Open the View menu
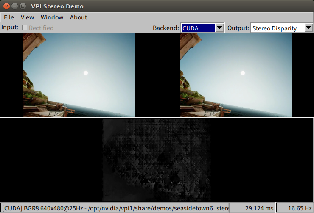Viewport: 314px width, 213px height. pyautogui.click(x=27, y=17)
